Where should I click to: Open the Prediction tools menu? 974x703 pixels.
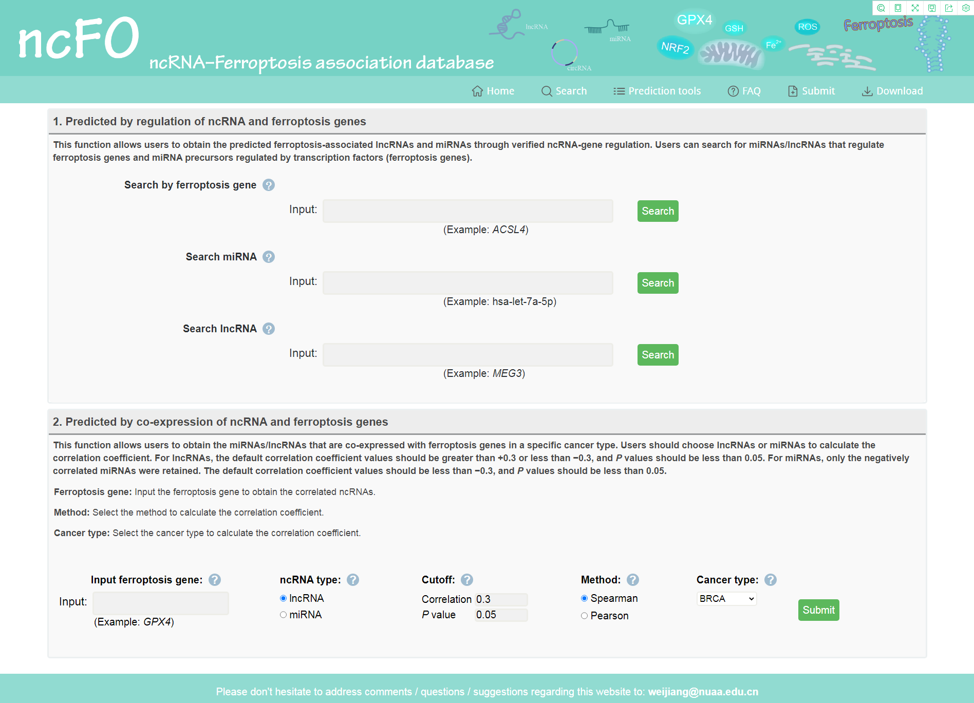657,91
